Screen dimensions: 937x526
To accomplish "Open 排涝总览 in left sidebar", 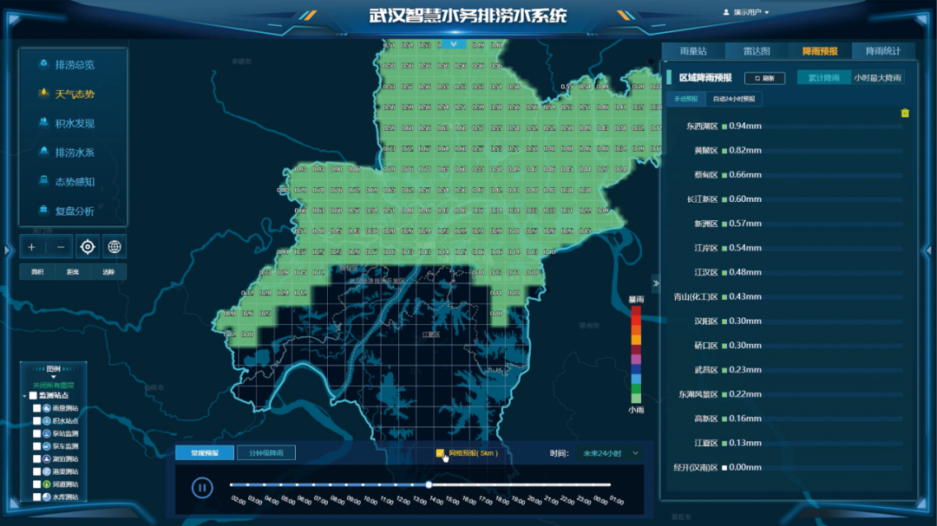I will coord(74,65).
